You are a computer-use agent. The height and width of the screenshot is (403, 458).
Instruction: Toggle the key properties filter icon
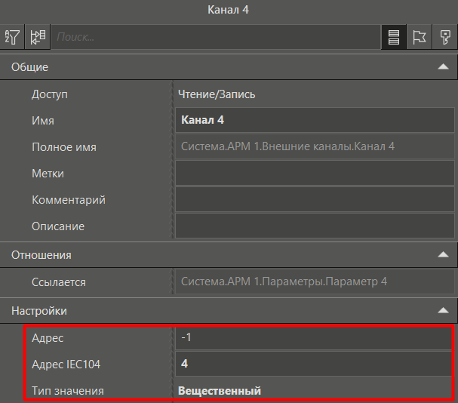click(x=444, y=38)
